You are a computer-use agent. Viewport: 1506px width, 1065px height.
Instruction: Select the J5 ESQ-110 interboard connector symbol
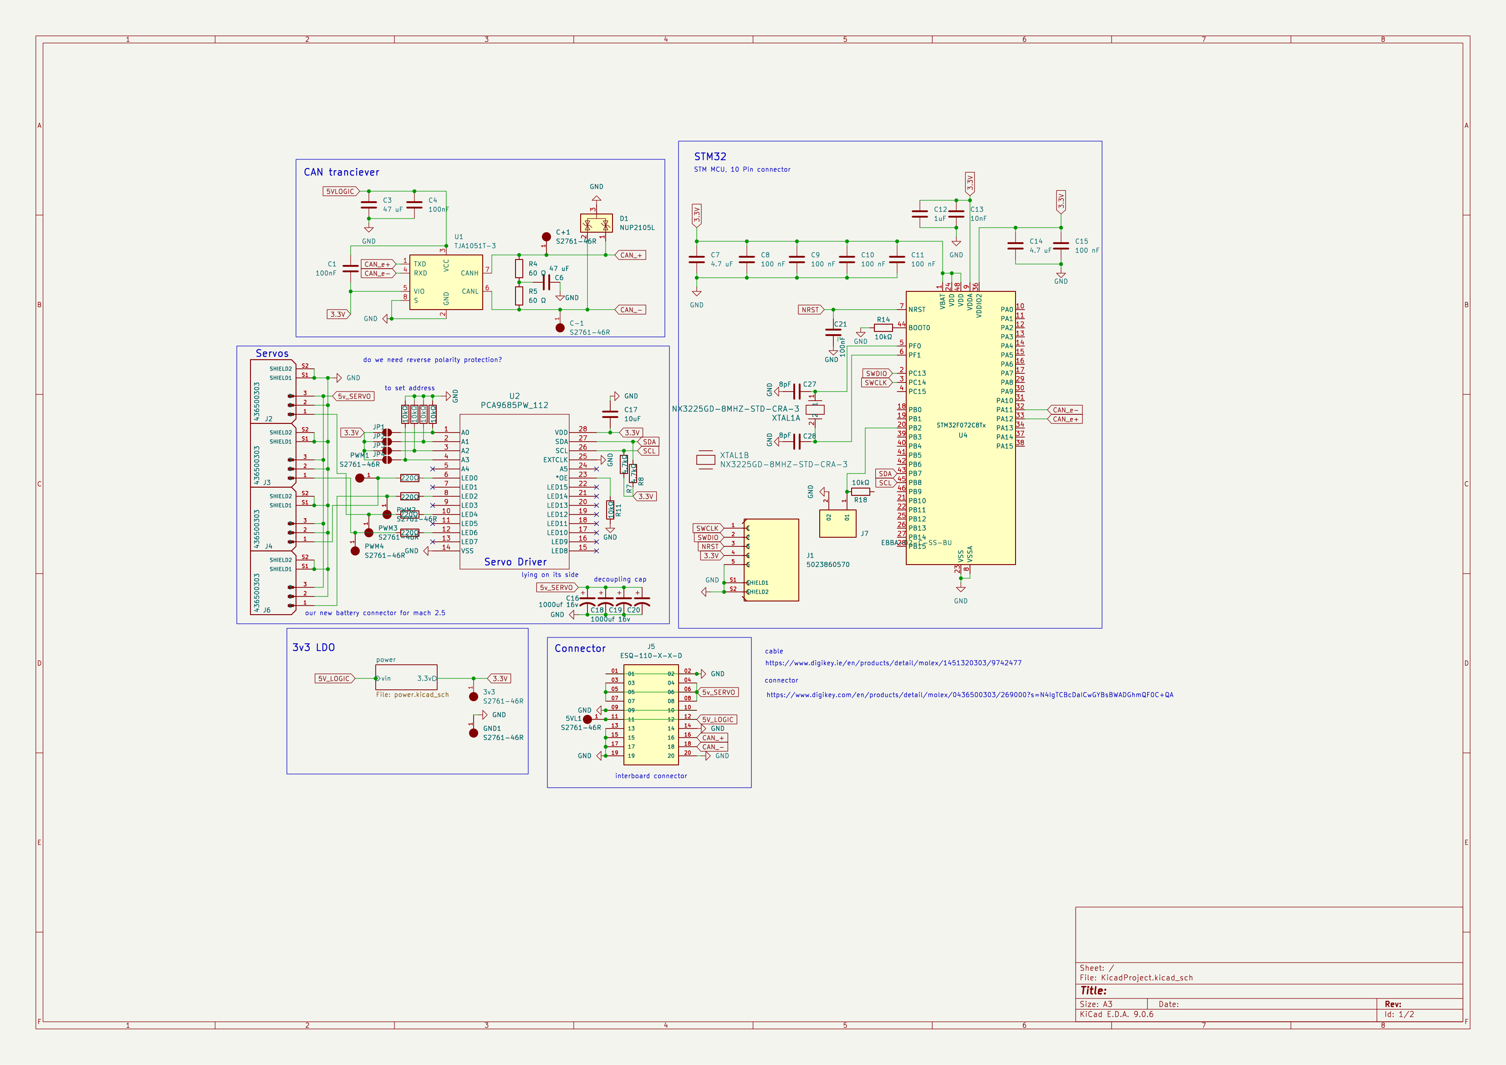pyautogui.click(x=651, y=715)
